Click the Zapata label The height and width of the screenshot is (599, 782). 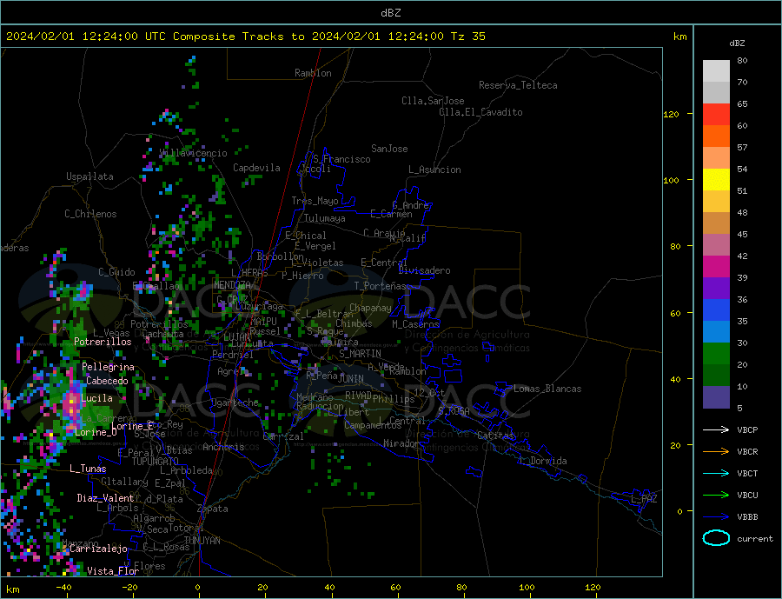coord(213,509)
